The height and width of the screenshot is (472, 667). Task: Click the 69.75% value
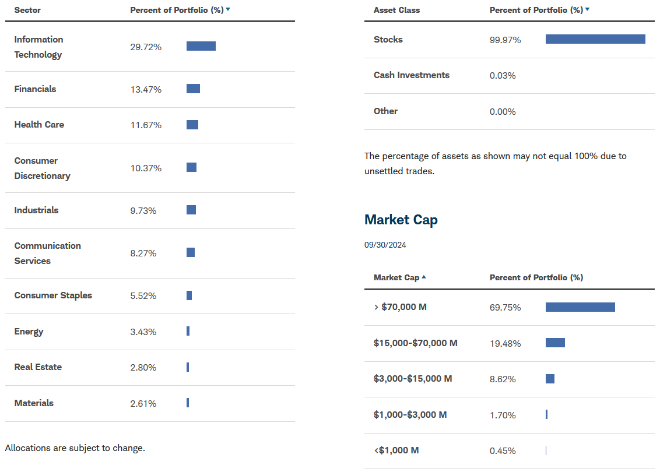(505, 308)
